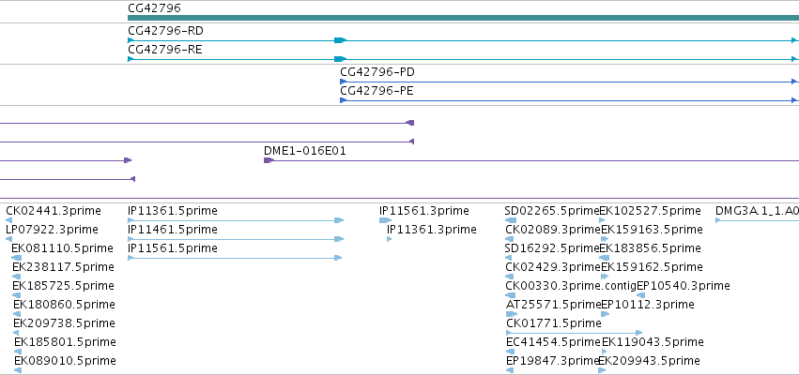Select the CG42796-RE transcript label

[x=165, y=50]
